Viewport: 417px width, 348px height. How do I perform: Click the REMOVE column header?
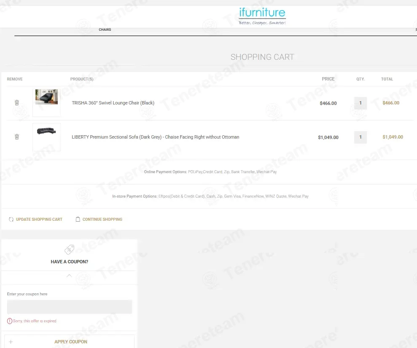coord(15,79)
